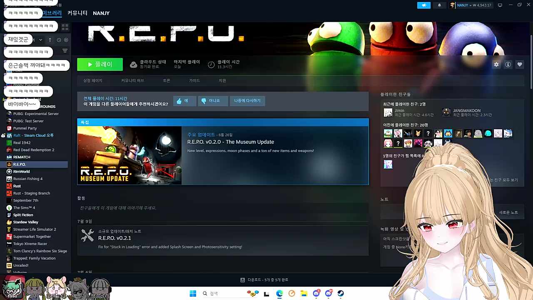Open Microsoft Edge from the taskbar
This screenshot has height=300, width=533.
(279, 294)
